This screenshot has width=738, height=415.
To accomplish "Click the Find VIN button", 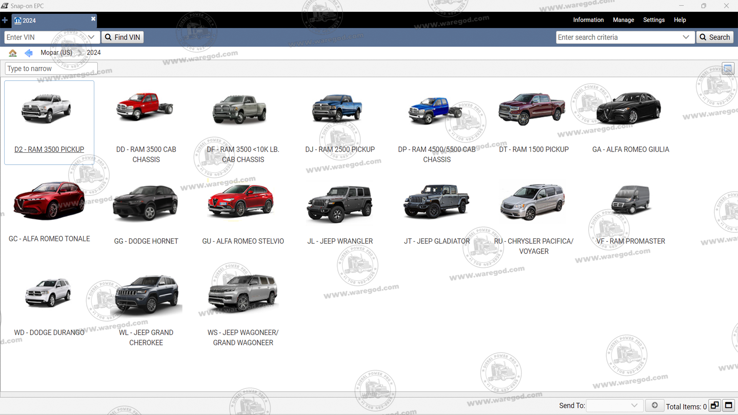I will tap(122, 37).
